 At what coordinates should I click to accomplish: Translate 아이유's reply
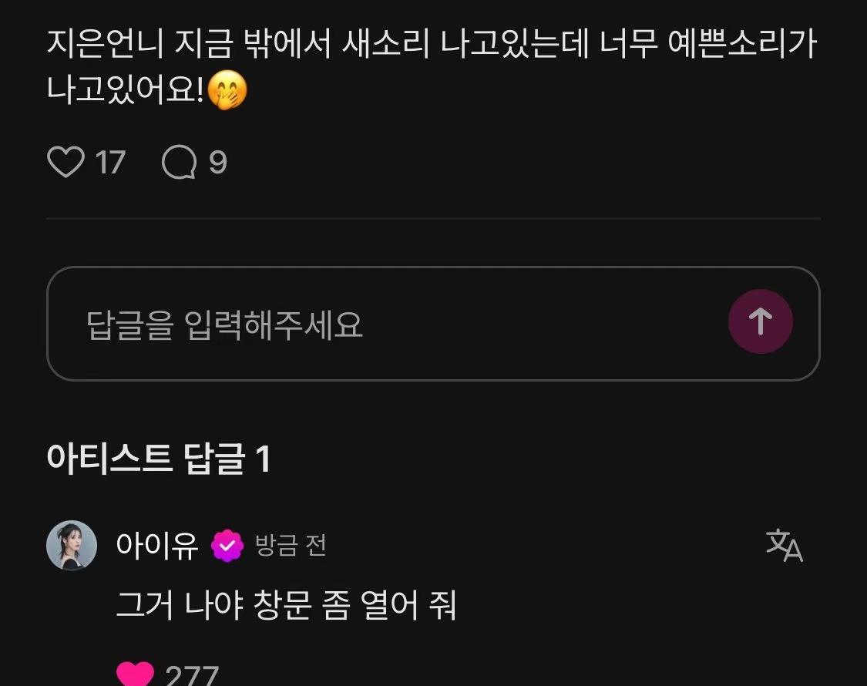pos(784,545)
